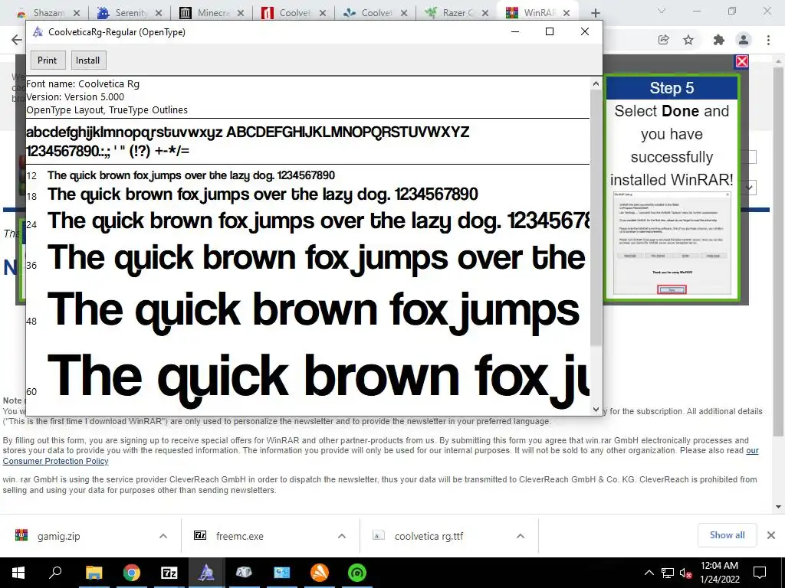The width and height of the screenshot is (785, 588).
Task: Click the Print button in font viewer
Action: 47,60
